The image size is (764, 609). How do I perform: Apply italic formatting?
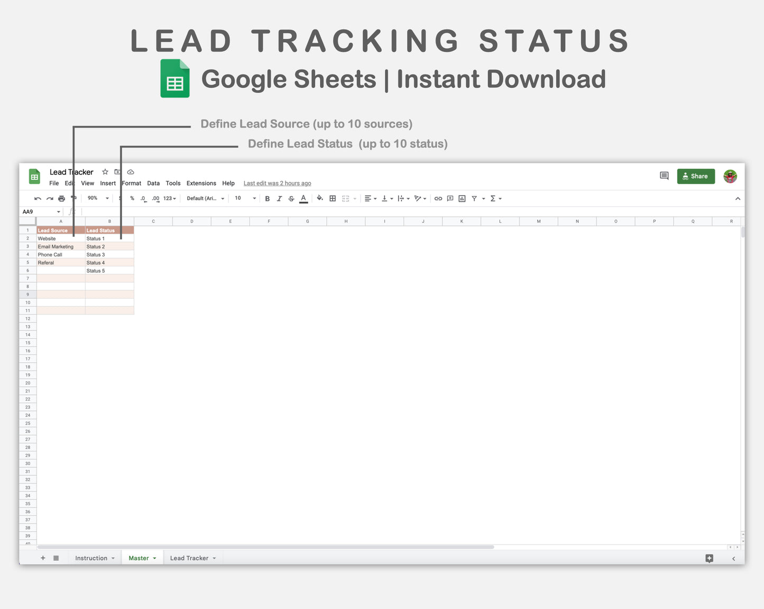[279, 198]
